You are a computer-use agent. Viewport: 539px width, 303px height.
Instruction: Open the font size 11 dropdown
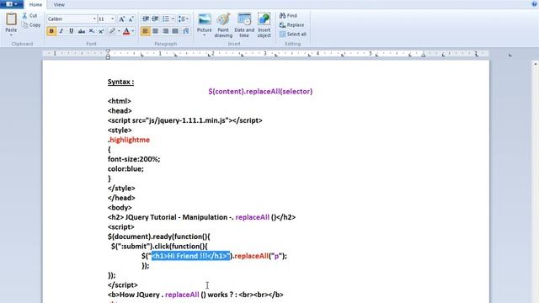tap(112, 19)
